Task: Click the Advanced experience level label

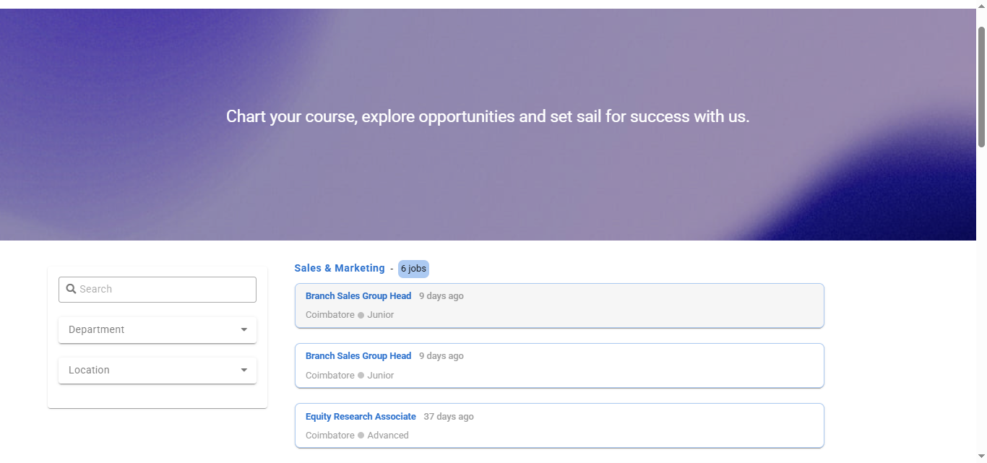Action: tap(388, 436)
